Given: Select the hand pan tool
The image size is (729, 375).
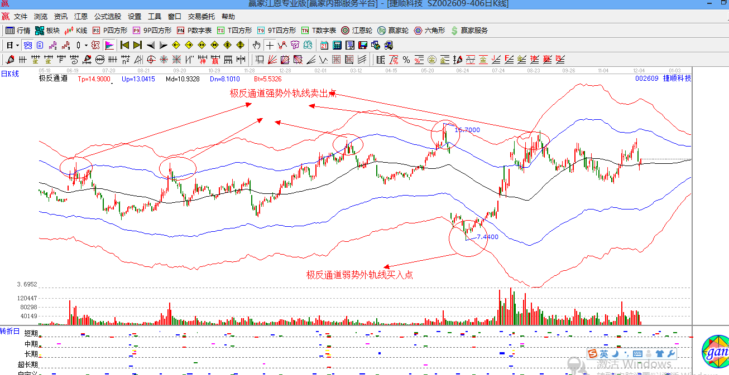Looking at the screenshot, I should coord(256,45).
